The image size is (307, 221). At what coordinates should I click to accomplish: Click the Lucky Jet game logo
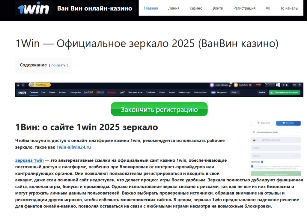88,92
